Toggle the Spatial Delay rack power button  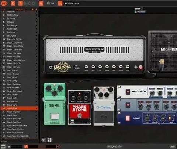(128, 92)
